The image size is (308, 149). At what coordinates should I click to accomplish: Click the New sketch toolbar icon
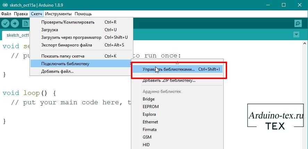tap(25, 23)
